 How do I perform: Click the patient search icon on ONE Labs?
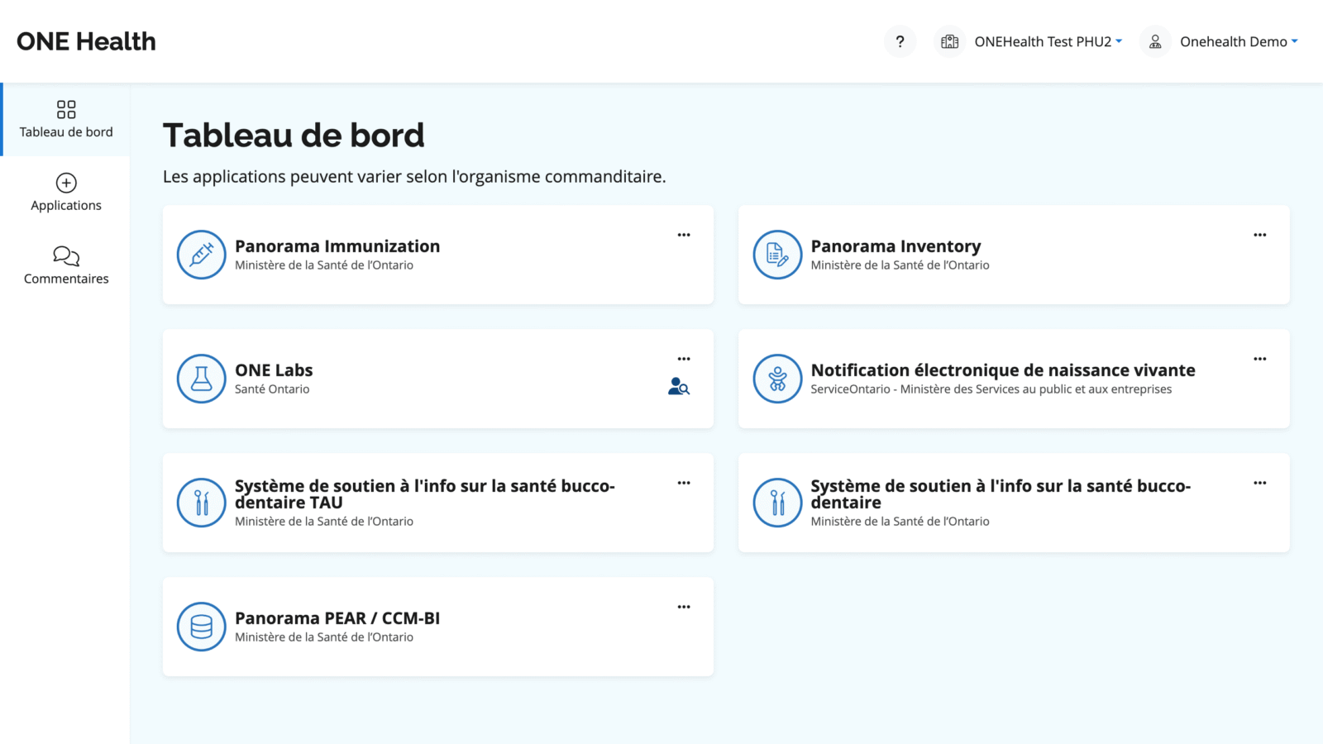click(679, 386)
